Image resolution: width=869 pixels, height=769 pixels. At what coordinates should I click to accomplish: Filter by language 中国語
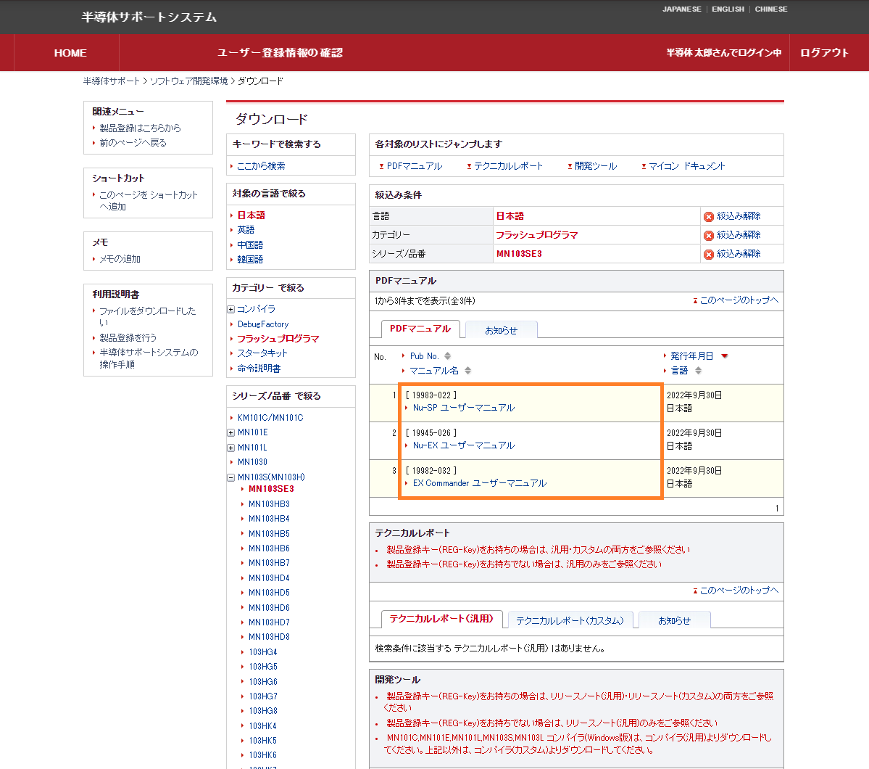tap(250, 244)
